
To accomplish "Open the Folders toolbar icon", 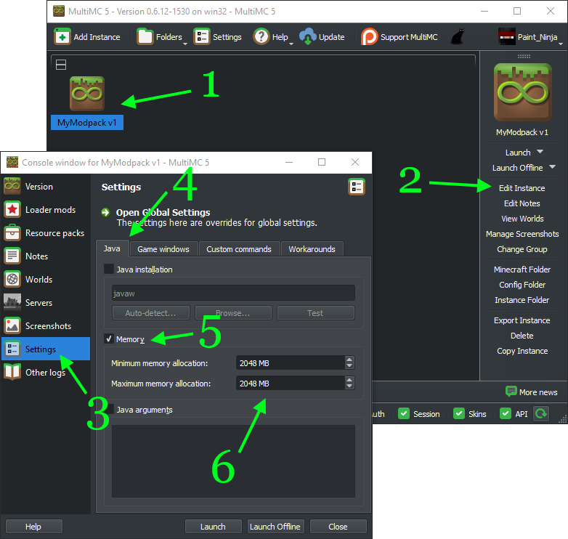I will pos(145,37).
